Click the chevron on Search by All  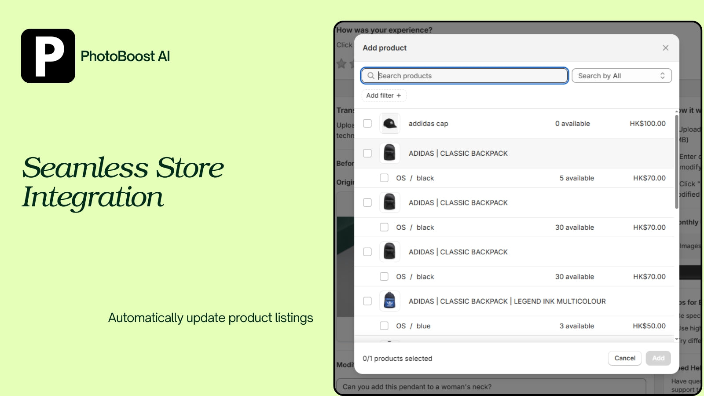pos(662,75)
